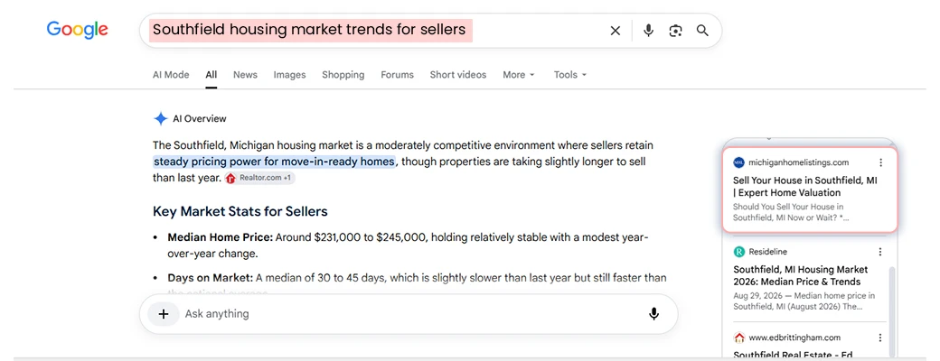This screenshot has height=361, width=940.
Task: Clear the search query with the X icon
Action: pyautogui.click(x=616, y=31)
